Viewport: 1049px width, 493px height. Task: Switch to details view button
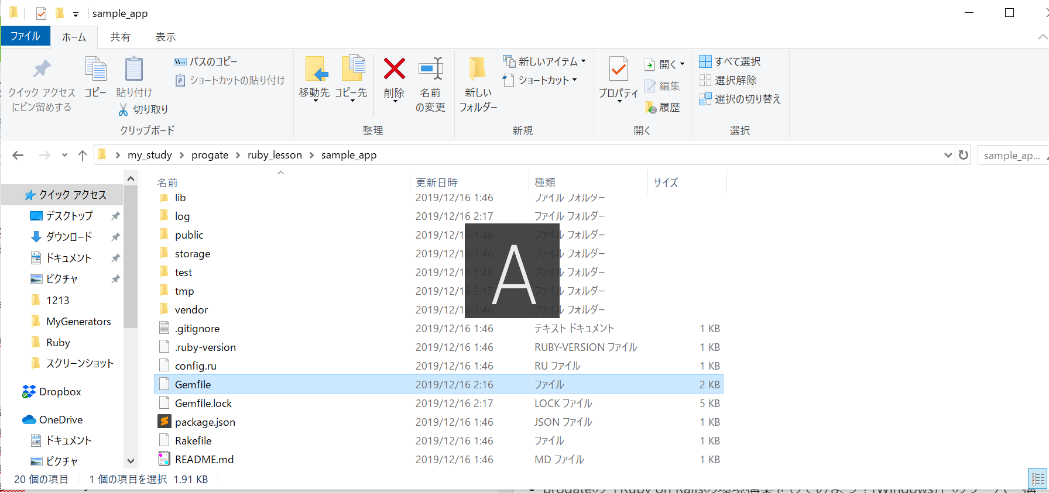point(1038,480)
